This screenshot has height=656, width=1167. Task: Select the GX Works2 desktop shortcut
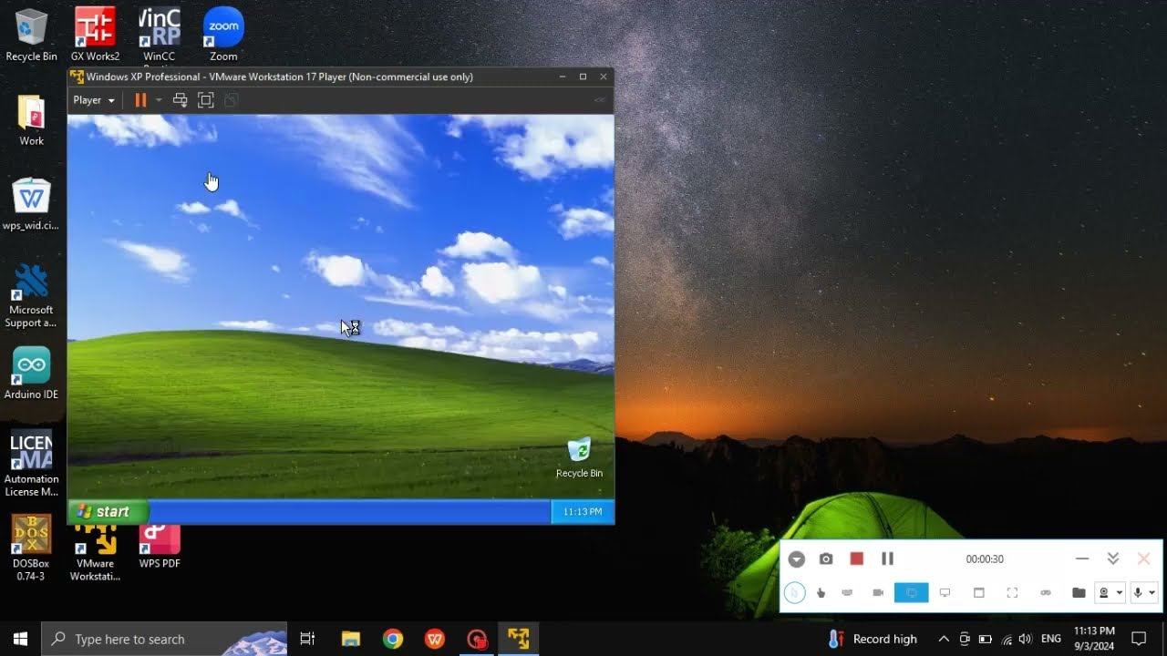pyautogui.click(x=96, y=35)
